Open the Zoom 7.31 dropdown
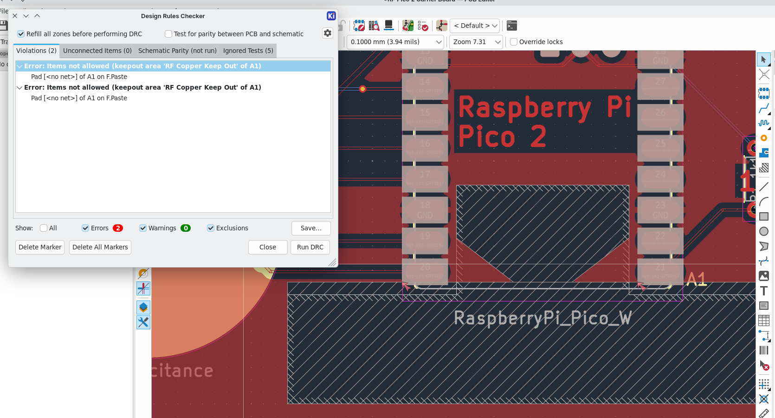The height and width of the screenshot is (418, 775). click(x=477, y=42)
